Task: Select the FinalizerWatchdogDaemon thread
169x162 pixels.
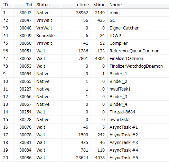Action: coord(85,66)
